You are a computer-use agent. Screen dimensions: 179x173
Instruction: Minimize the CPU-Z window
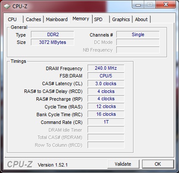coord(138,5)
